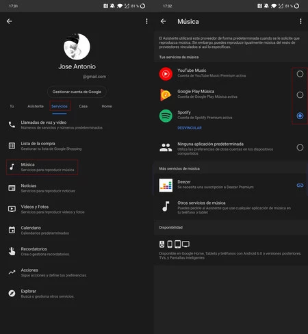Tap Otros servicios de música text
This screenshot has width=308, height=334.
pos(201,203)
